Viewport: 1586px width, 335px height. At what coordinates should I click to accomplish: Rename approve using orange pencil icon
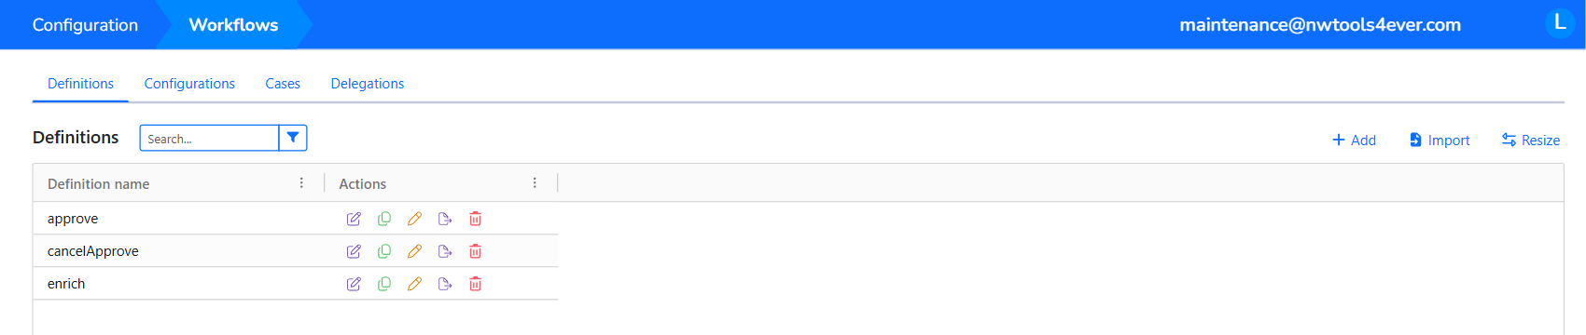[414, 219]
